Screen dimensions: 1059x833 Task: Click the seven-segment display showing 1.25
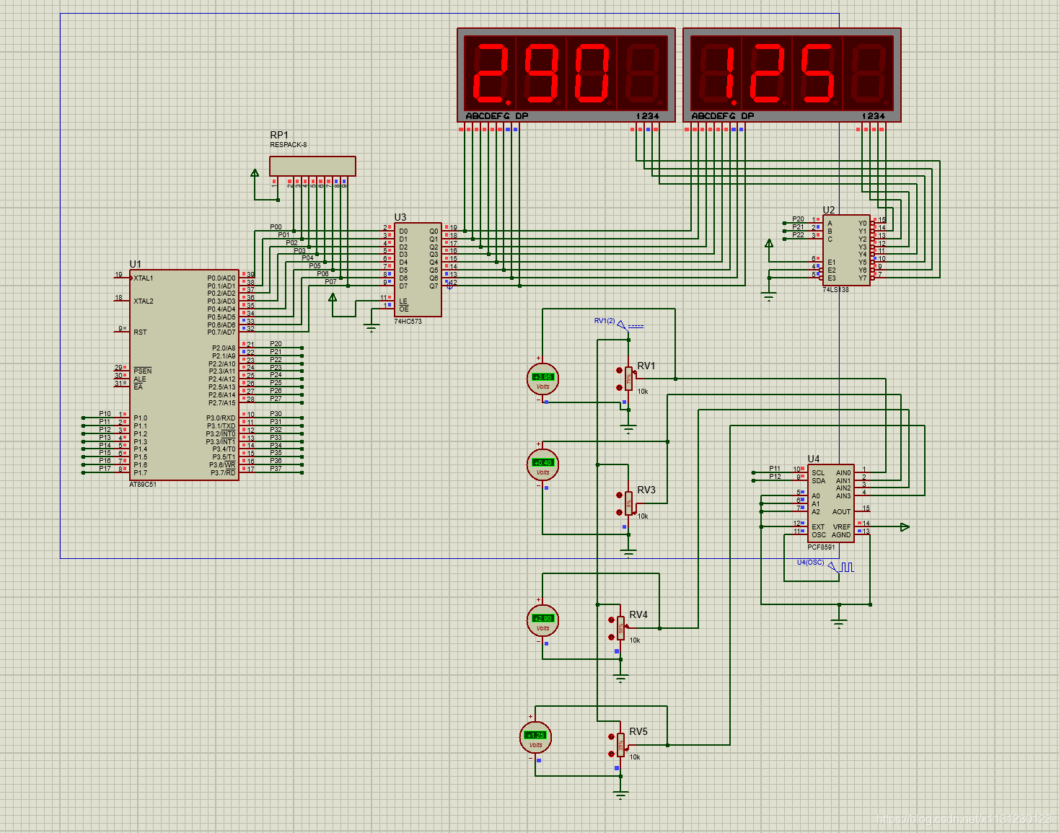pos(792,75)
